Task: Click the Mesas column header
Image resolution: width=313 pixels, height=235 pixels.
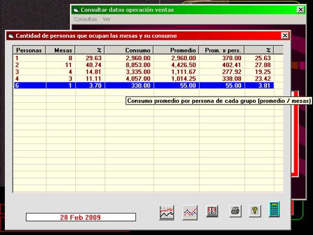Action: click(60, 50)
